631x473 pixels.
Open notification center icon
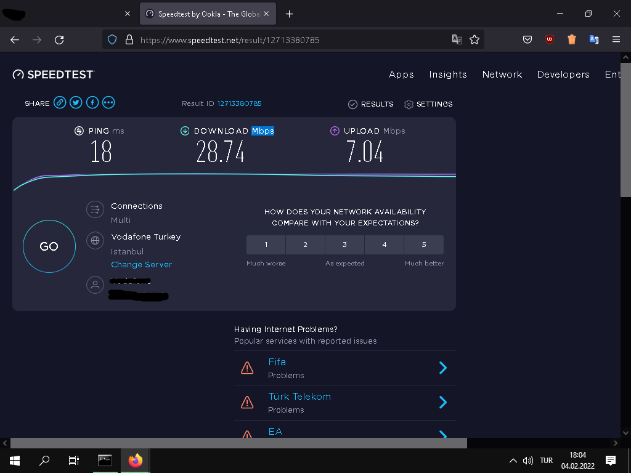(x=611, y=461)
